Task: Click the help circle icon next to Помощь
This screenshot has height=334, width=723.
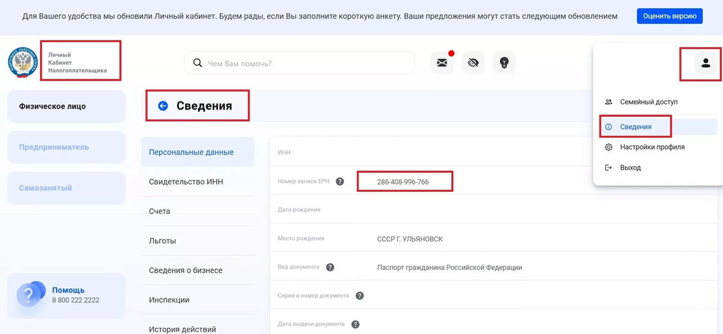Action: click(30, 295)
